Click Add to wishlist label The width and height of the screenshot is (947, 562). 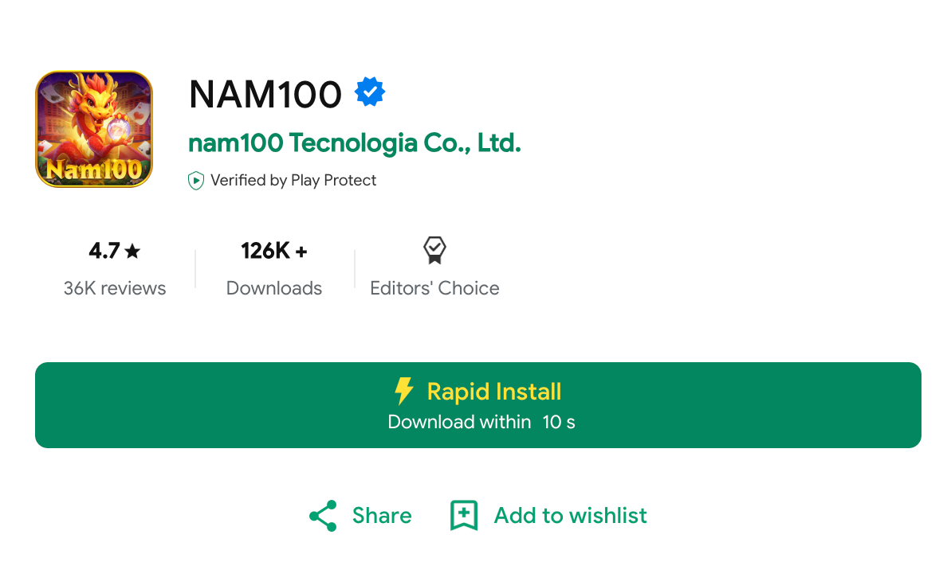coord(570,516)
